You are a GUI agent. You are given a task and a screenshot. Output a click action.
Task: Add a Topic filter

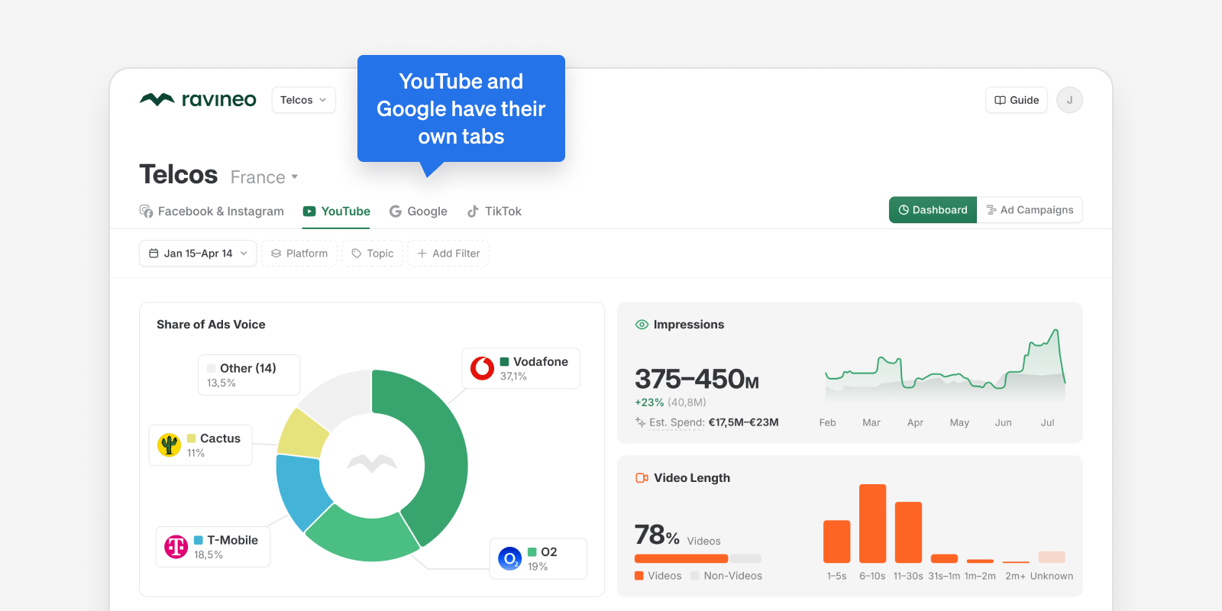point(373,254)
